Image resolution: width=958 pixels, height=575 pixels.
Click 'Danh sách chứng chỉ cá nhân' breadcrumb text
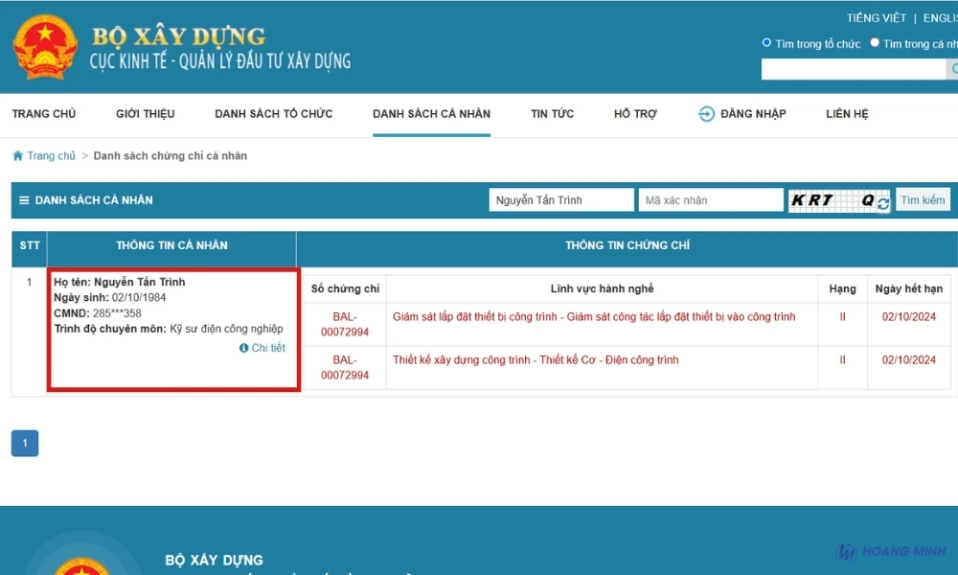[171, 156]
